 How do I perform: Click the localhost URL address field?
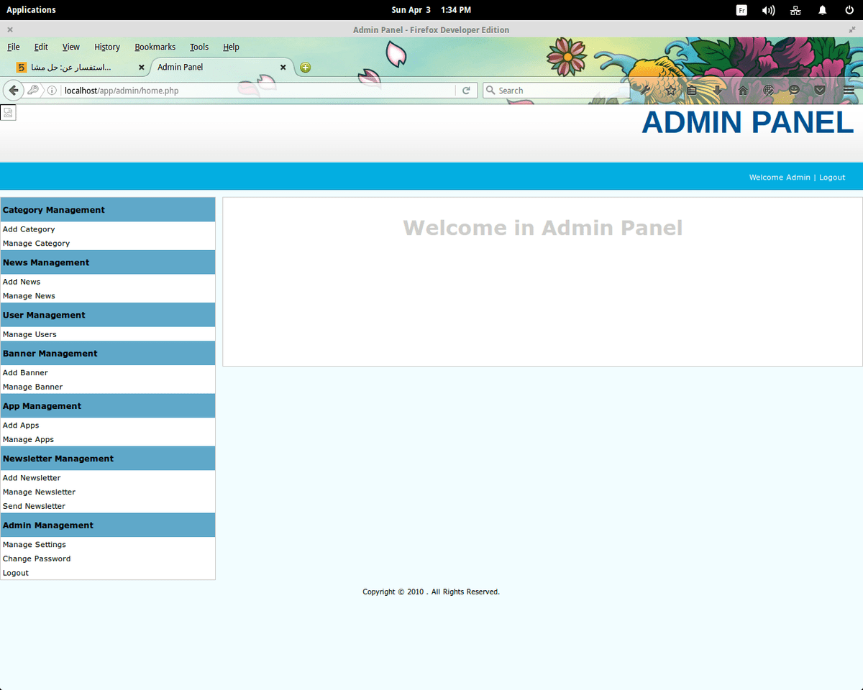[x=259, y=91]
